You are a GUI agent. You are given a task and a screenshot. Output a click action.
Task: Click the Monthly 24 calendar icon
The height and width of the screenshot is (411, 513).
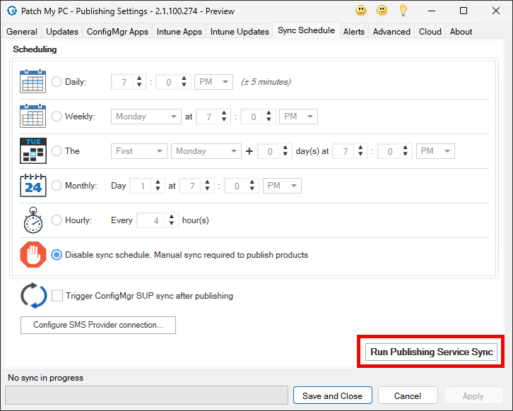click(33, 186)
